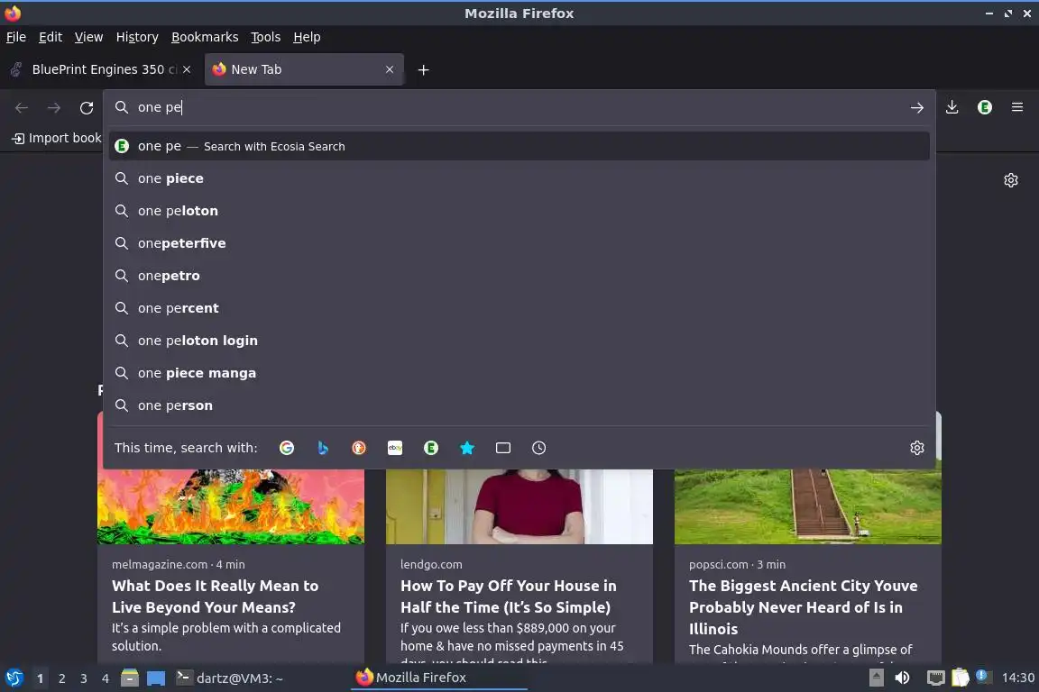
Task: Switch to workspace 4 in the taskbar
Action: coord(106,678)
